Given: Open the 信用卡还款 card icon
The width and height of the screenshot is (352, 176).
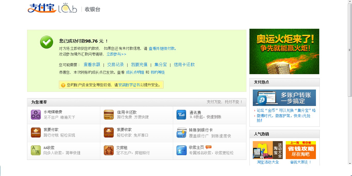Looking at the screenshot, I should tap(109, 115).
